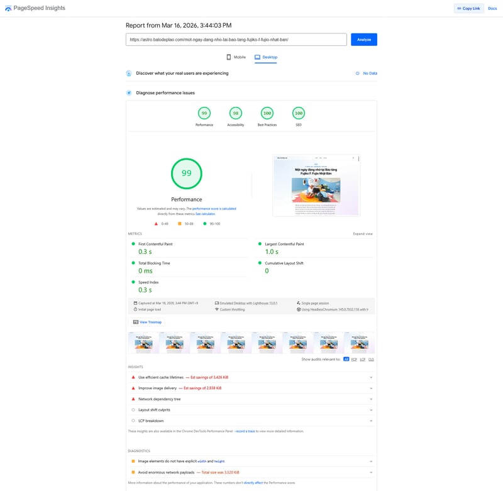
Task: Click the SEO score gauge
Action: (x=299, y=113)
